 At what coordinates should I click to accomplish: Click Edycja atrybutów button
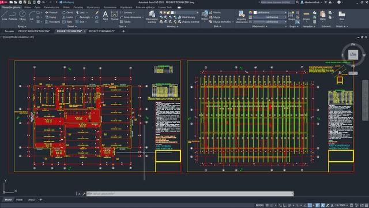(221, 22)
